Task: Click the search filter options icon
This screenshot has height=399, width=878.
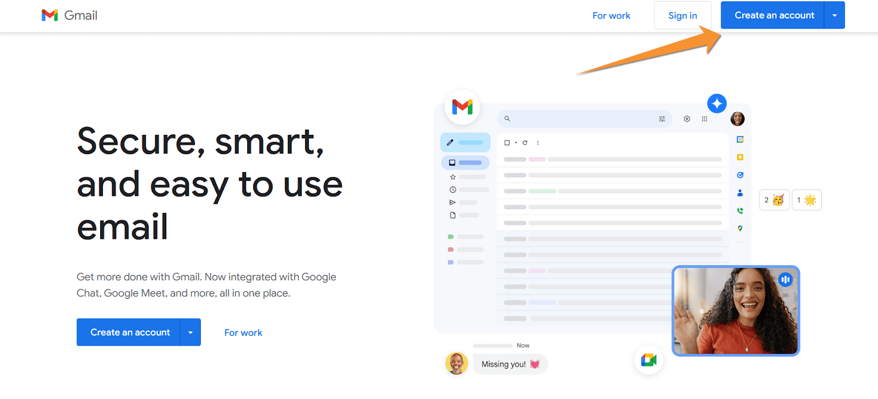Action: tap(662, 119)
